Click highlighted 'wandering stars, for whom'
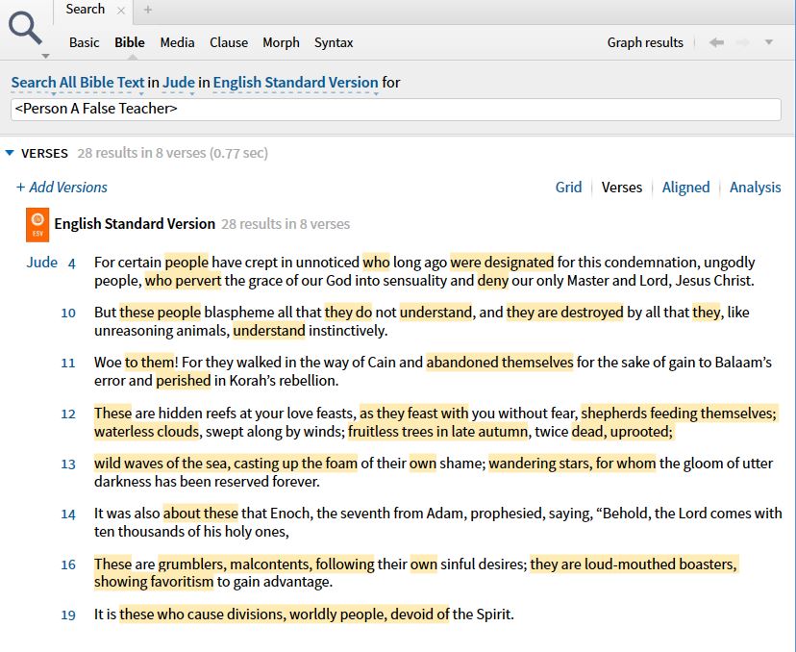 click(x=573, y=464)
